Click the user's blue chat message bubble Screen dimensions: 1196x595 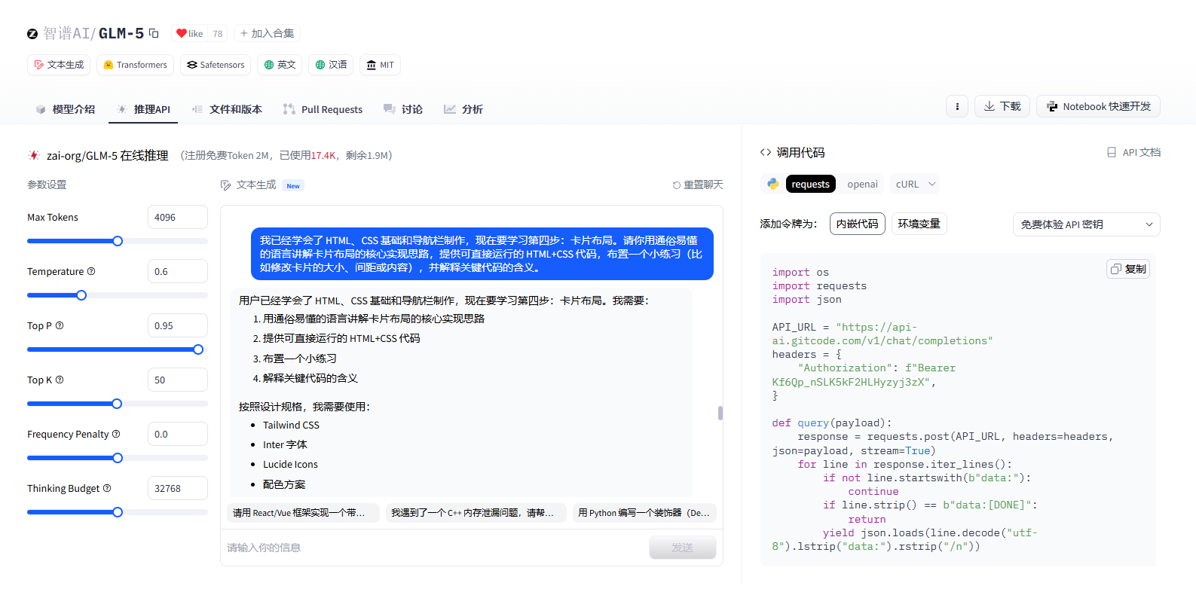click(482, 254)
